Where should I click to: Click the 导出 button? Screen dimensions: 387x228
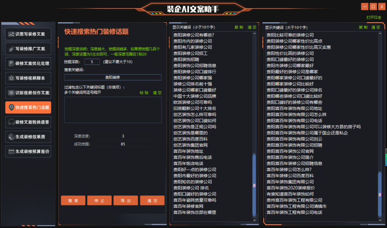(x=126, y=201)
